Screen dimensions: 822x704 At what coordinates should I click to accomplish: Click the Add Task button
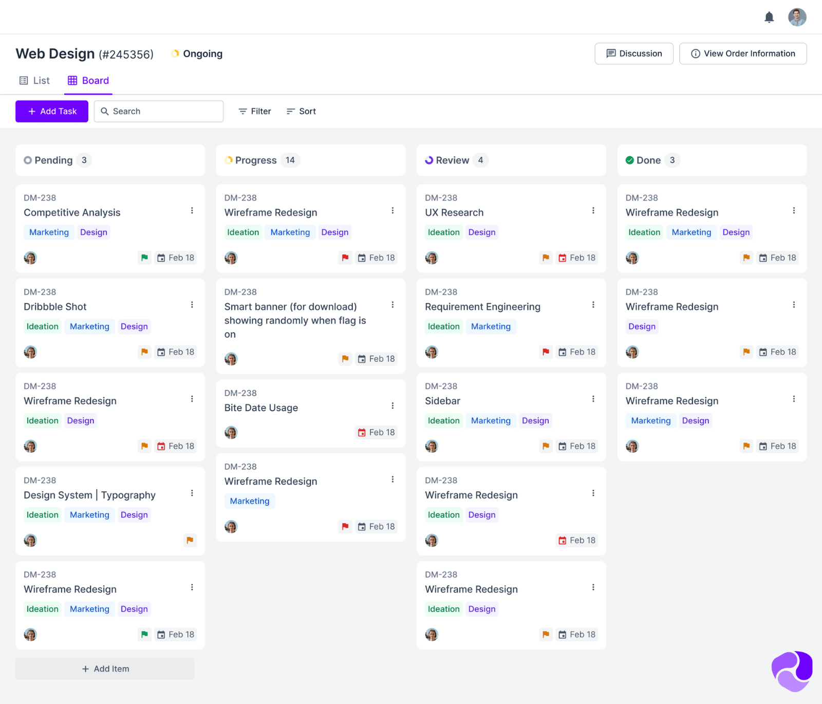pyautogui.click(x=51, y=111)
